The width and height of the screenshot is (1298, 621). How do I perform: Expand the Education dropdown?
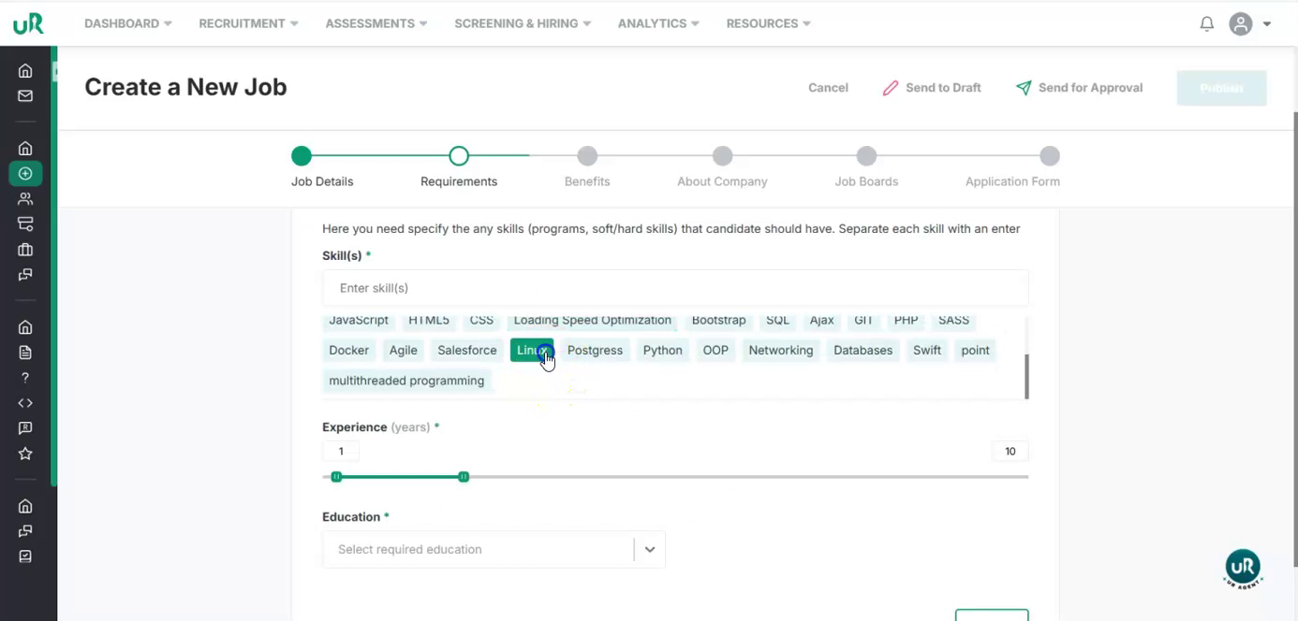(649, 550)
